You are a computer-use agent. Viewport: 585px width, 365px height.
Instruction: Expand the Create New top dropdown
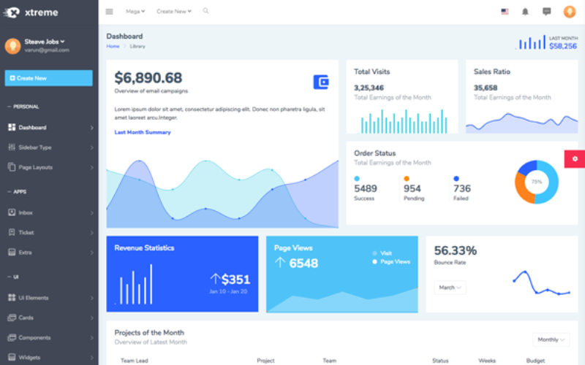174,12
